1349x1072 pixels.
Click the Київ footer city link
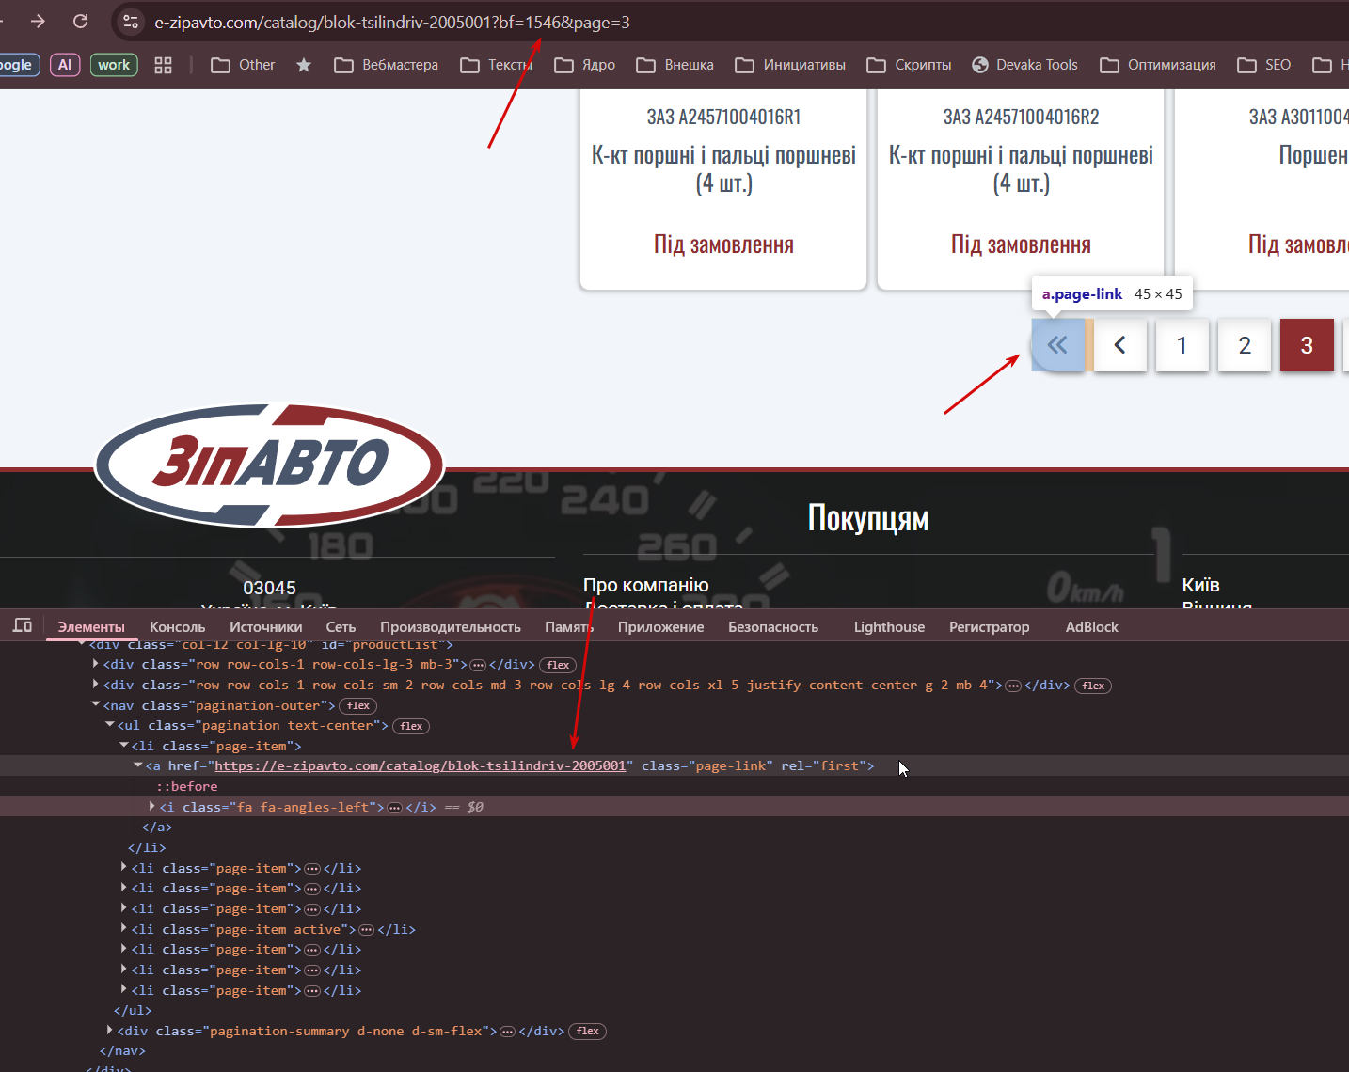(x=1200, y=585)
